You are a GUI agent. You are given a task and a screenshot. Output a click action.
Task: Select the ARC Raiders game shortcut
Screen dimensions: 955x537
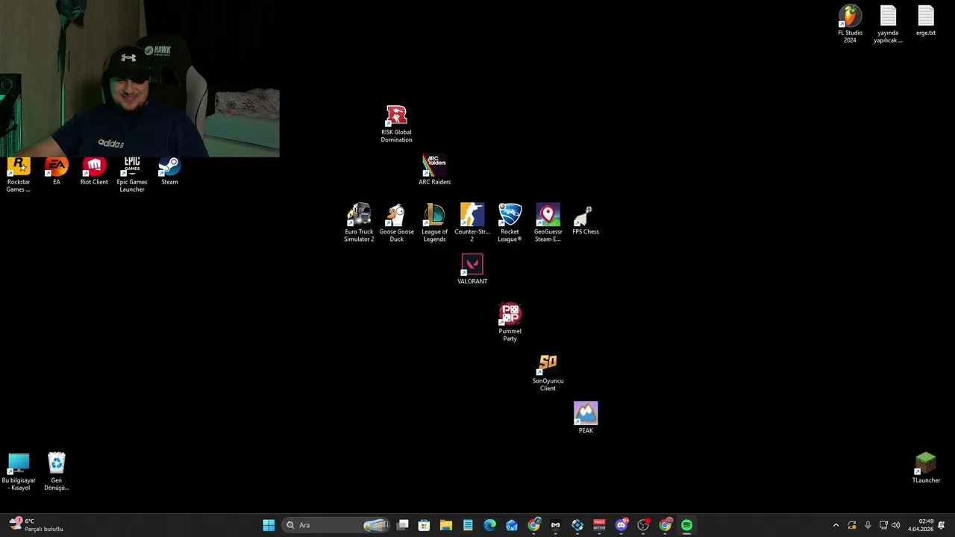tap(434, 170)
